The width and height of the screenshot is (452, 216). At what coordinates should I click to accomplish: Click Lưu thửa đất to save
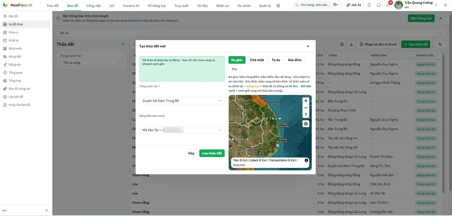point(212,153)
